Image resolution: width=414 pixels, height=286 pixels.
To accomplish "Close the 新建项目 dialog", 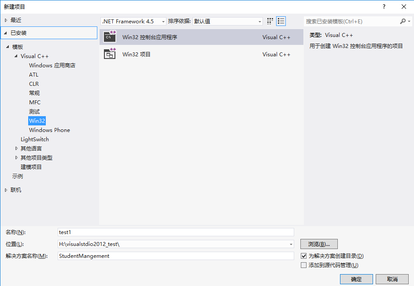I will [404, 7].
